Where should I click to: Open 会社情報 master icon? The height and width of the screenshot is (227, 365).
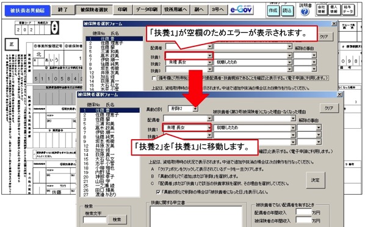[x=321, y=10]
